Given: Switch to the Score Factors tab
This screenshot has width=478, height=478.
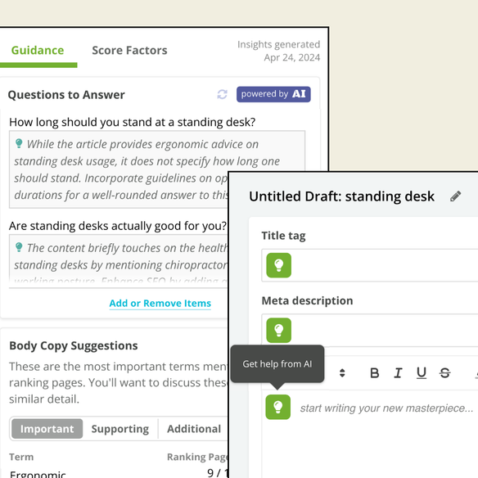Looking at the screenshot, I should pyautogui.click(x=129, y=50).
